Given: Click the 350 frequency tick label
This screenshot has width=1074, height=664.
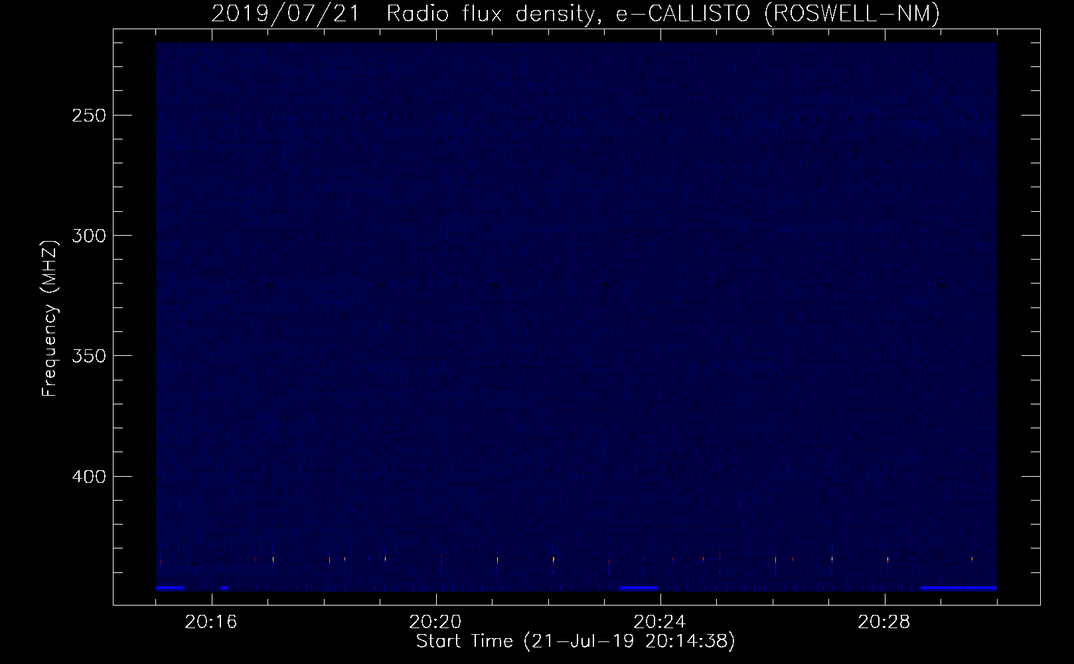Looking at the screenshot, I should point(88,356).
